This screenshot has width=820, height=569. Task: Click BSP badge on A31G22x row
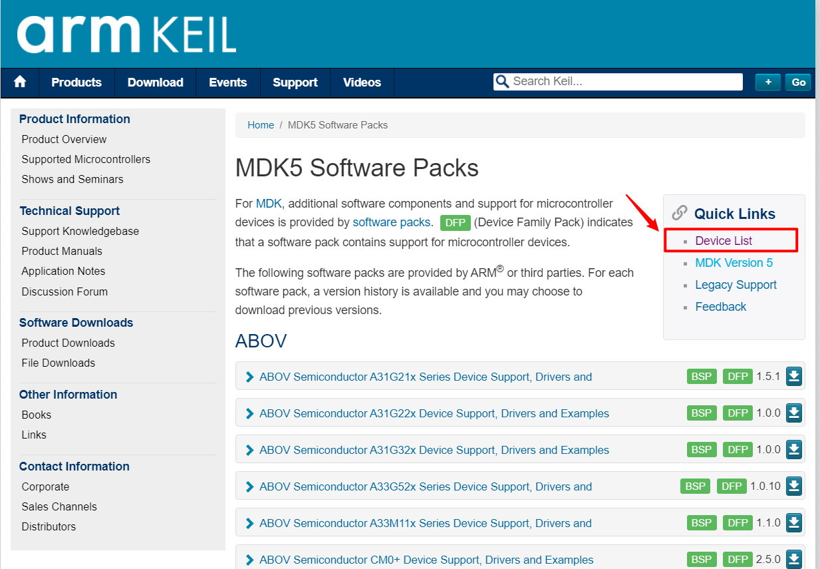(x=702, y=413)
